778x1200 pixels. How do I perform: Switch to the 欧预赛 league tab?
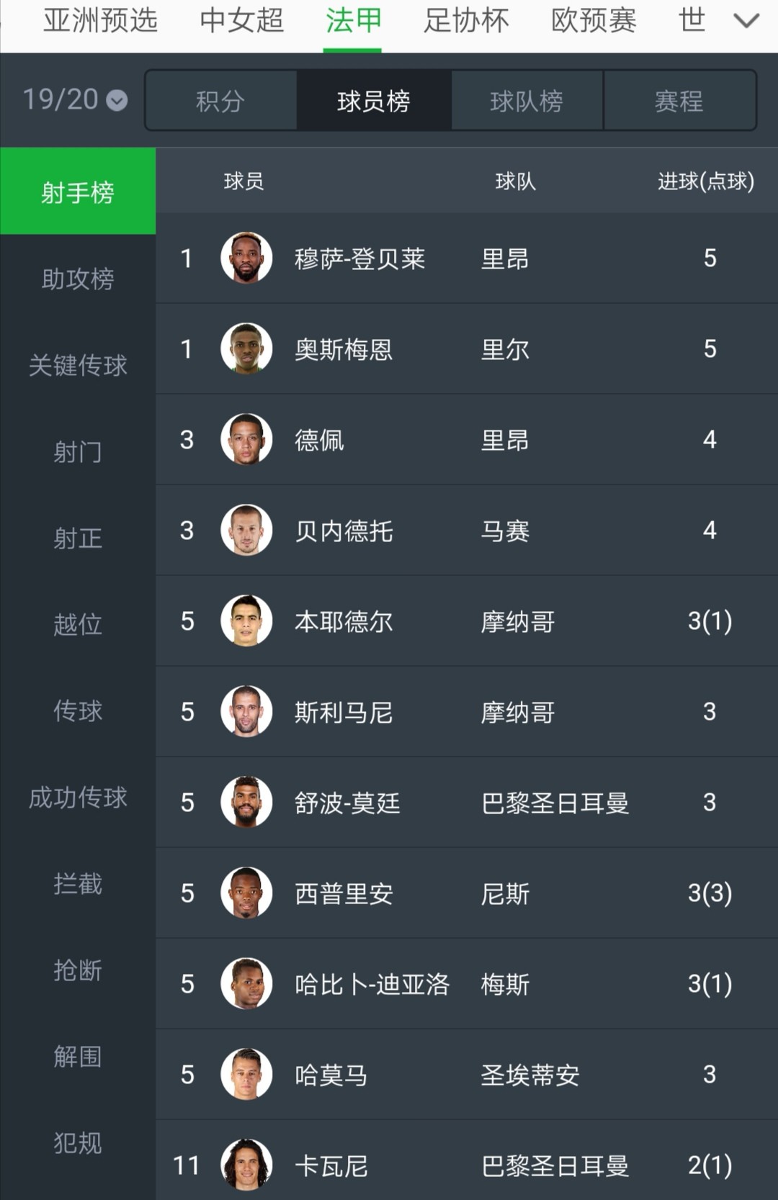point(592,21)
